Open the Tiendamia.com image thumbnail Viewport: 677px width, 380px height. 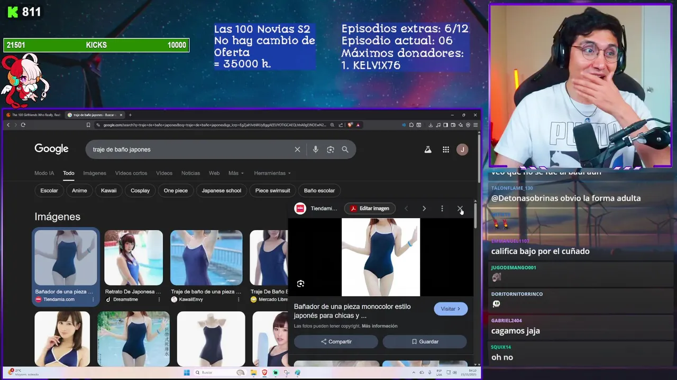(66, 258)
